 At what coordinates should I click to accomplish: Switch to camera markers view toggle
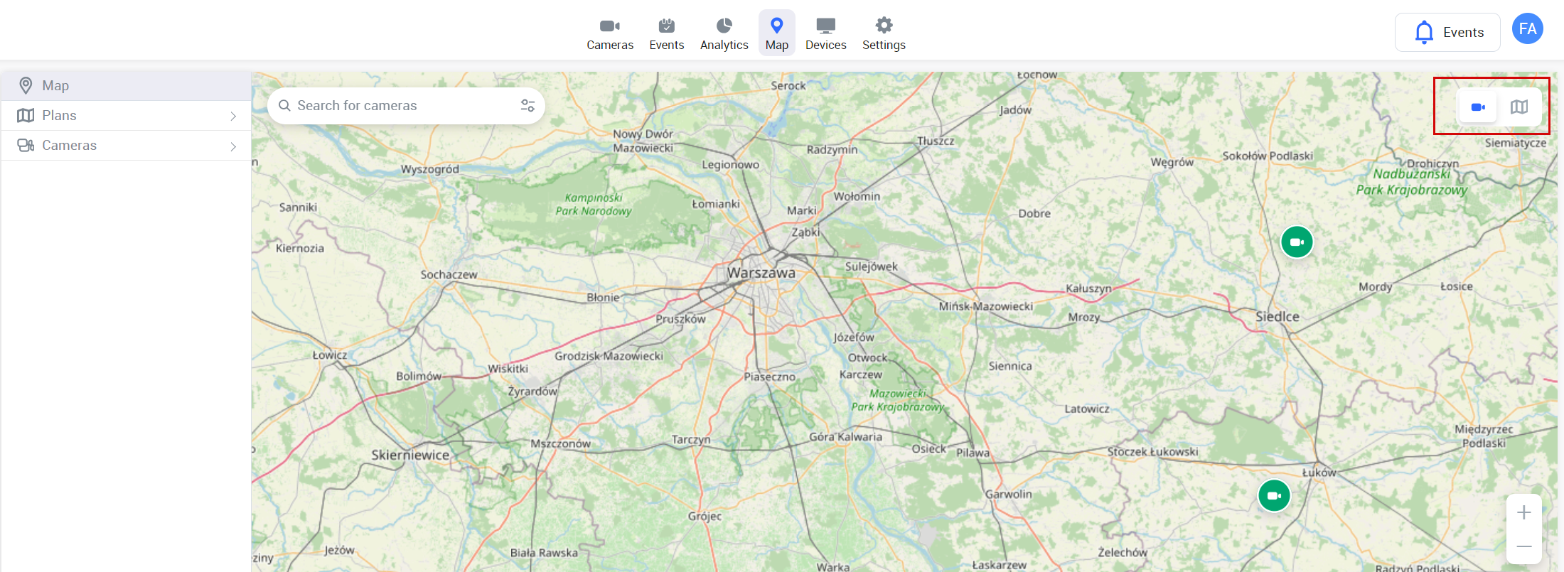(x=1478, y=107)
